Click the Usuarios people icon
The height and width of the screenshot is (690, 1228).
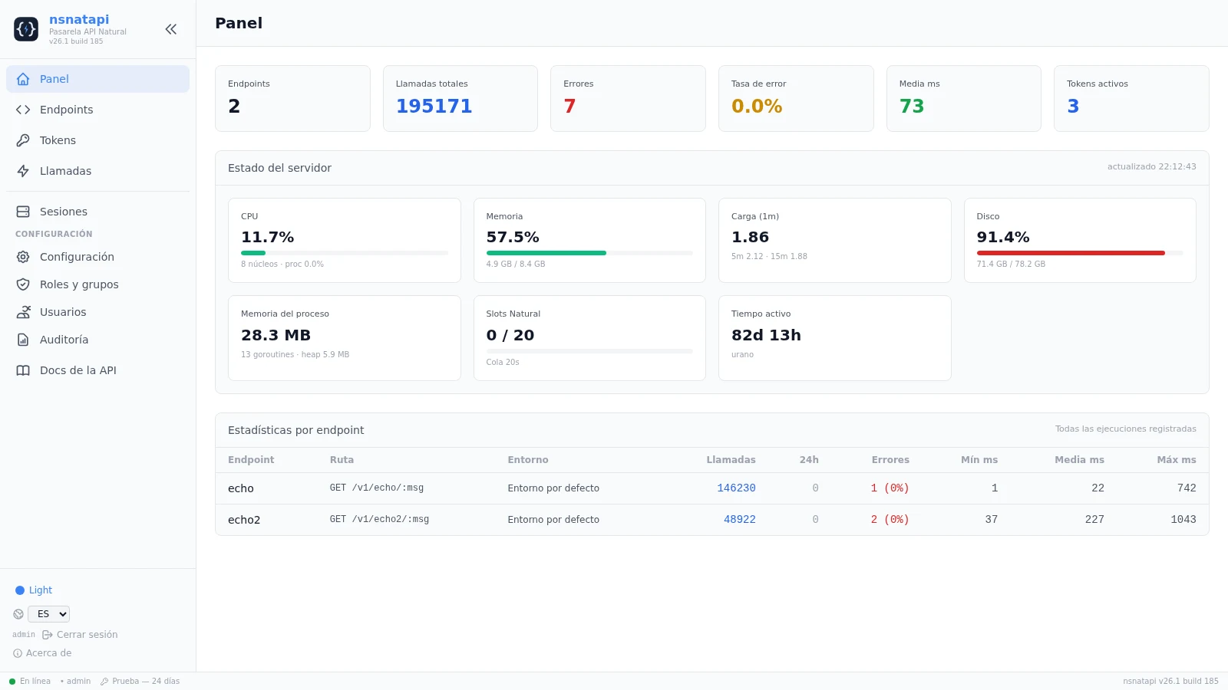pyautogui.click(x=23, y=312)
